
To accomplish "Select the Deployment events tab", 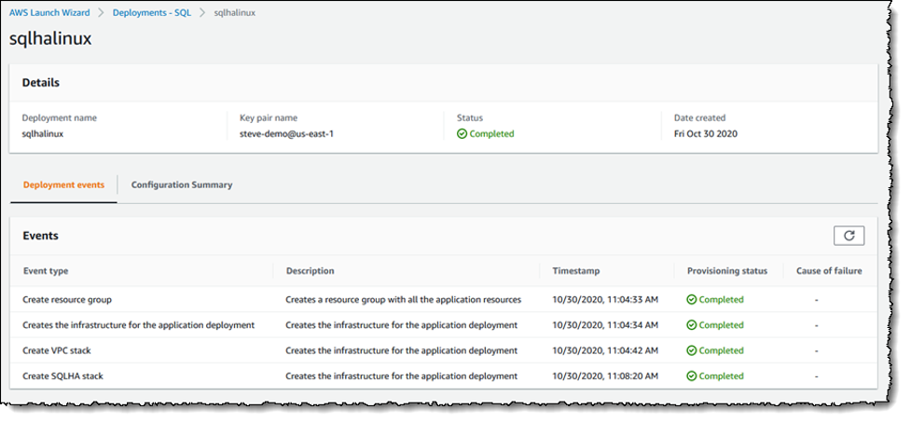I will (x=64, y=185).
